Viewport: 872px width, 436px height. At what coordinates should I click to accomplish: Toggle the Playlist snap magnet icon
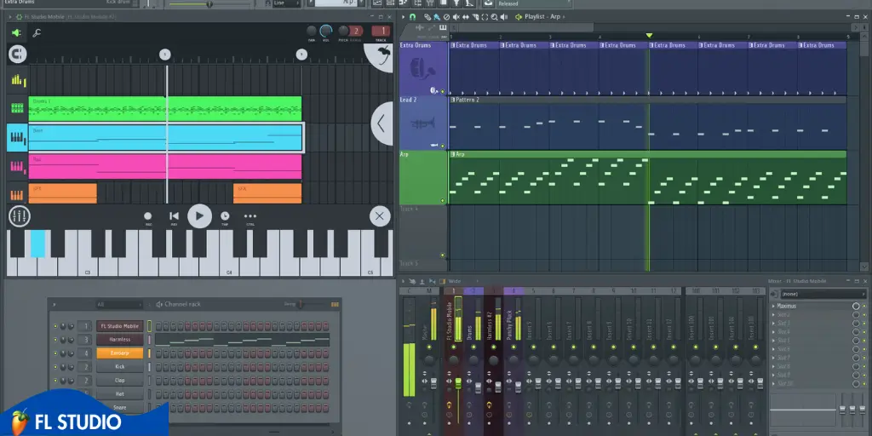tap(413, 17)
